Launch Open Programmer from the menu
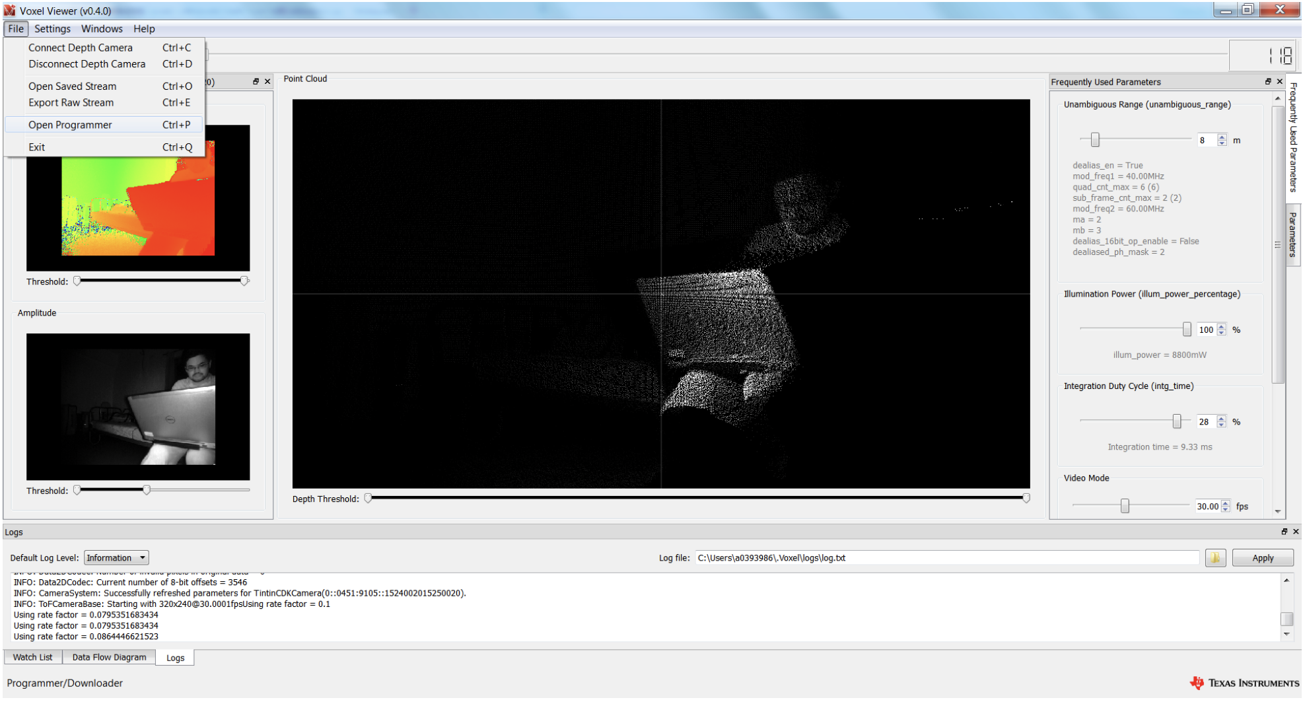This screenshot has height=704, width=1305. [104, 125]
